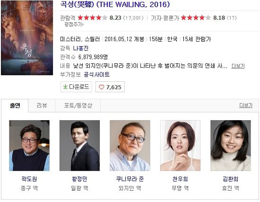Switch to the 포토/동영상 tab
260x202 pixels.
tap(78, 105)
